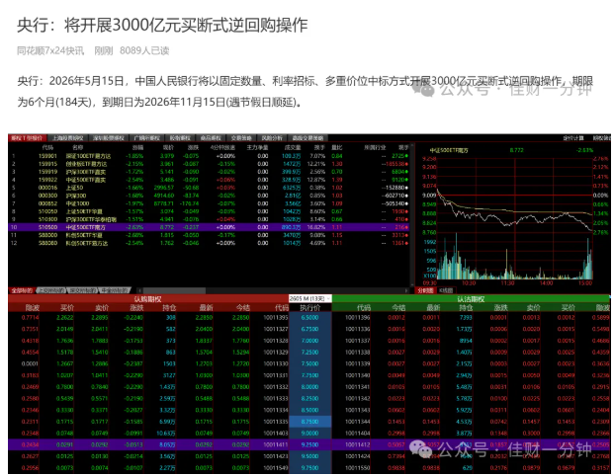The width and height of the screenshot is (615, 476).
Task: Click the 认沽期权 section header
Action: pos(471,299)
